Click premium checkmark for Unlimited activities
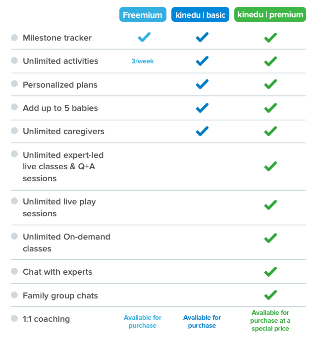The width and height of the screenshot is (317, 343). 270,61
